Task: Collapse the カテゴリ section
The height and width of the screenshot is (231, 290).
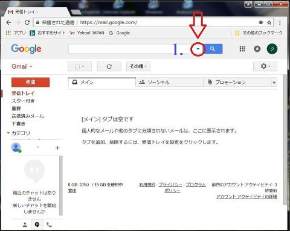Action: coord(8,133)
